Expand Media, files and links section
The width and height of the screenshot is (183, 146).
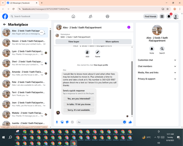click(157, 73)
